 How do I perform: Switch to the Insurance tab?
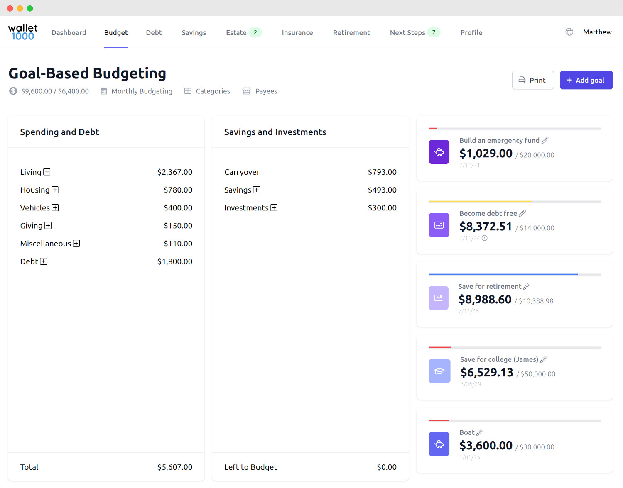[297, 32]
